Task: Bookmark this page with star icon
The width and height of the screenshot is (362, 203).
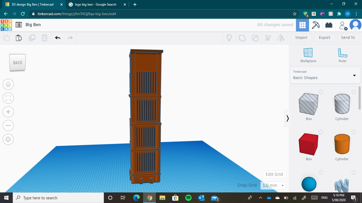Action: click(294, 14)
